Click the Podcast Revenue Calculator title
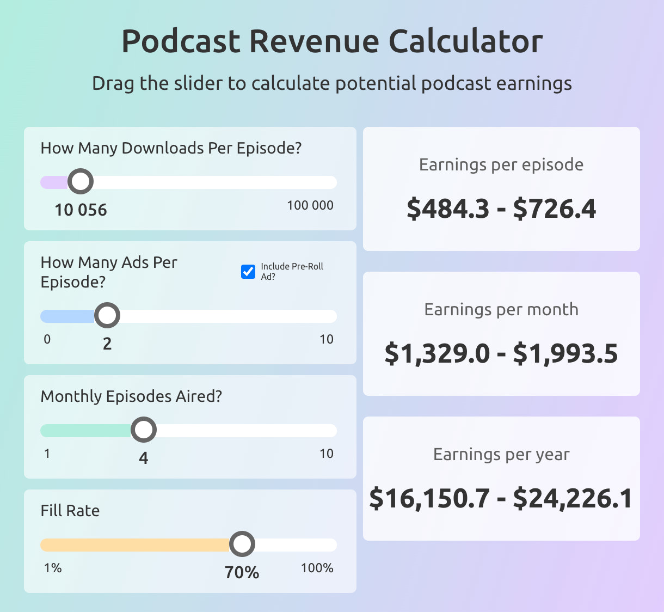Screen dimensions: 664x612 pos(332,41)
